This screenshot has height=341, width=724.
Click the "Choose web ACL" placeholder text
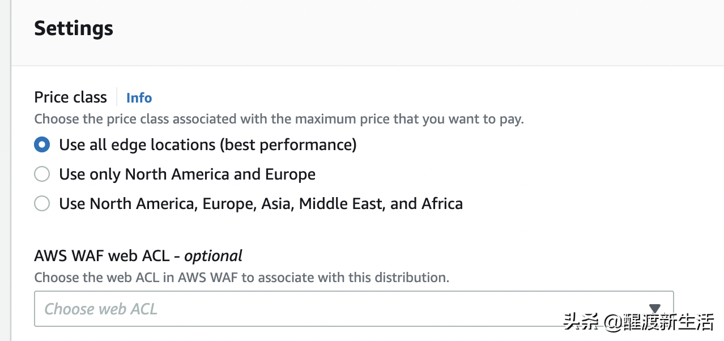click(101, 309)
